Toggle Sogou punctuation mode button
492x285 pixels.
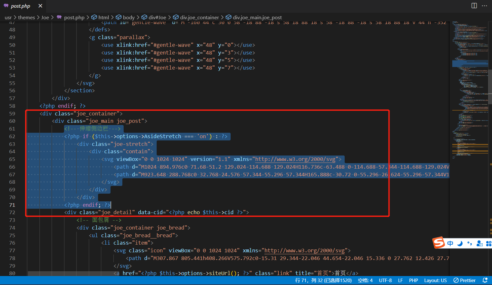(x=470, y=243)
